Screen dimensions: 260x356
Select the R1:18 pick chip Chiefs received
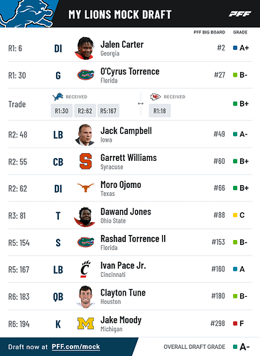point(160,110)
